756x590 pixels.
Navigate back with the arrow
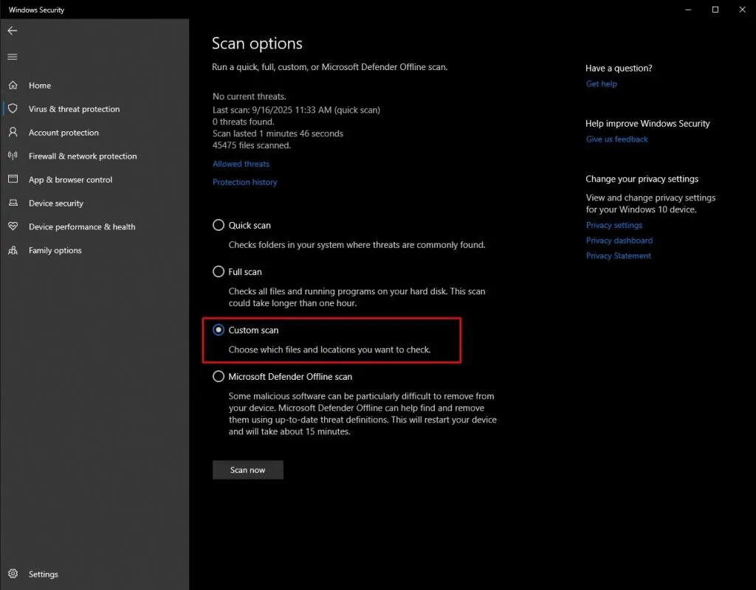coord(12,30)
